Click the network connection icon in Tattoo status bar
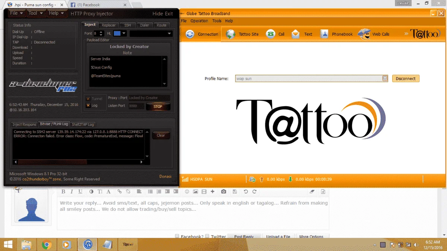The height and width of the screenshot is (251, 447). coord(252,179)
